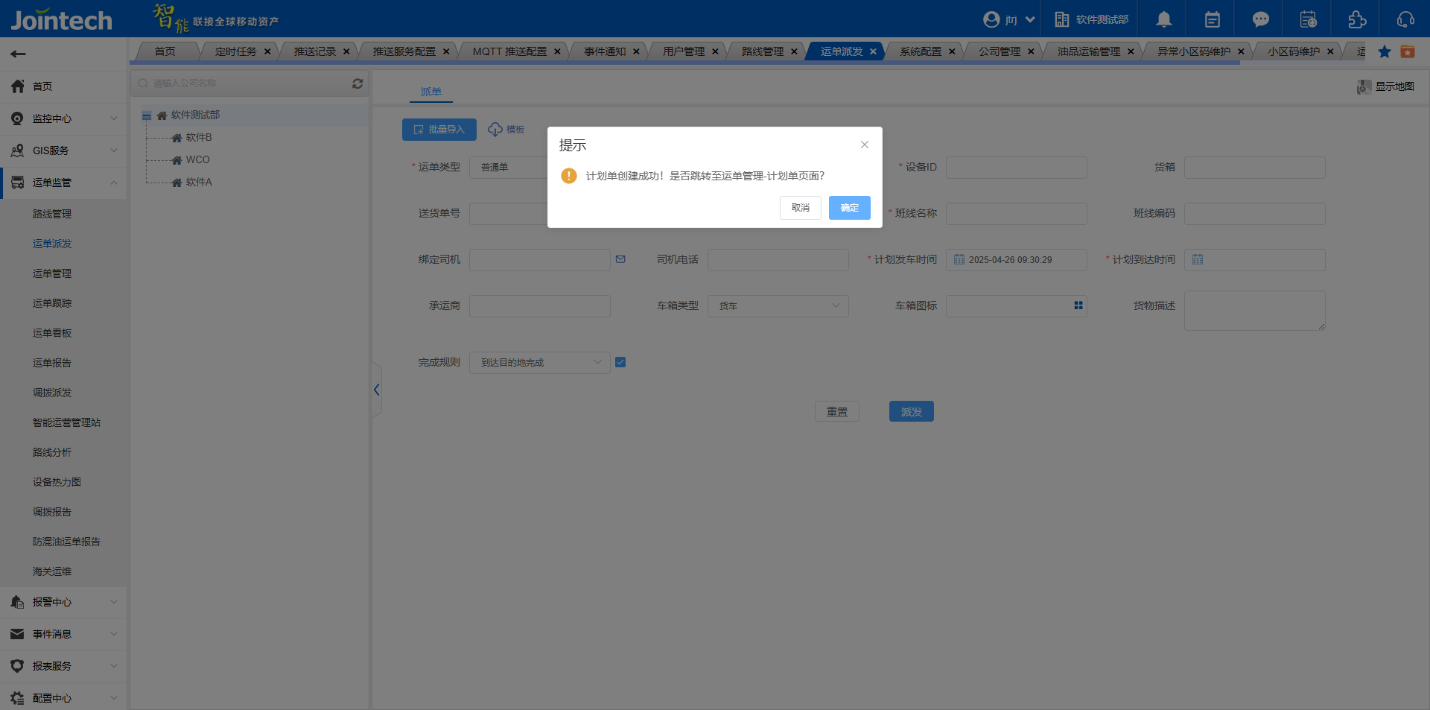
Task: Click envelope icon beside 绑定司机 field
Action: click(620, 259)
